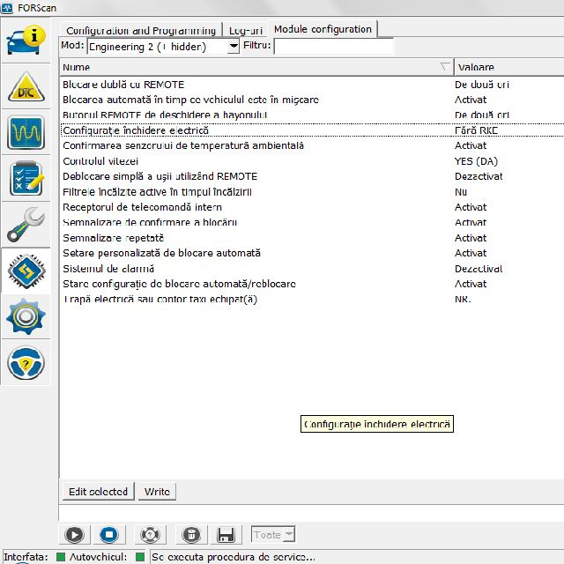Select row Trapă electrică sau contor taxi

click(x=311, y=300)
